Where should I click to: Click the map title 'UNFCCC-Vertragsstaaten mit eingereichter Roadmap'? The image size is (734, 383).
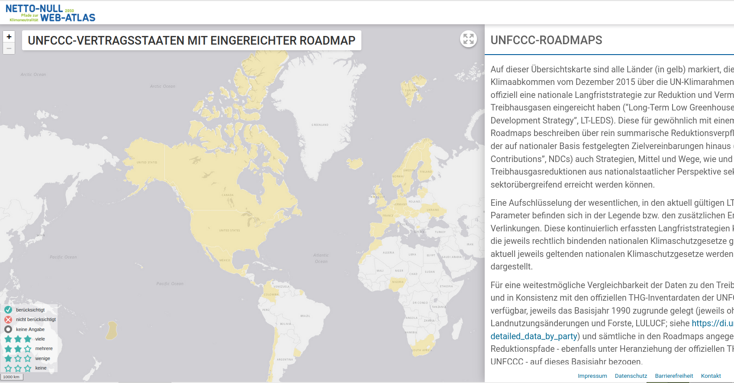pyautogui.click(x=191, y=40)
